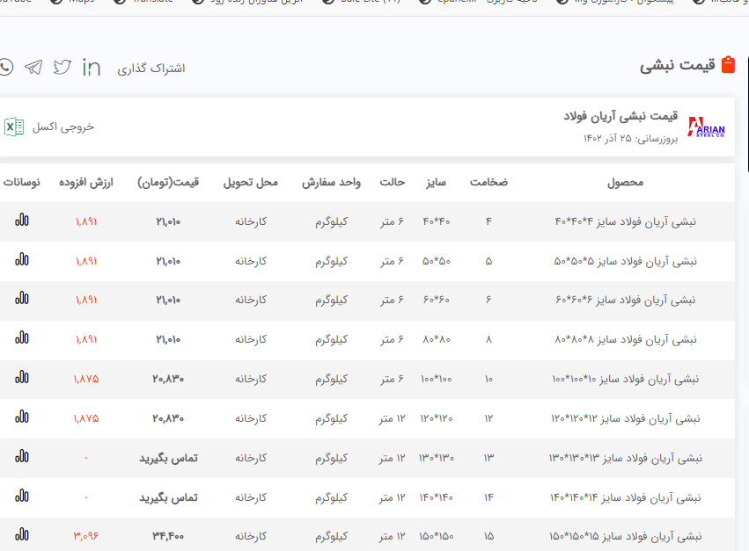The height and width of the screenshot is (551, 749).
Task: Open fluctuation chart for the 100*100*10 angle row
Action: point(22,378)
